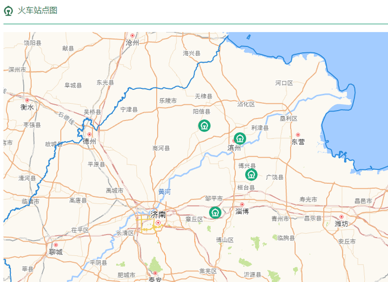Click the 黄河 river label

point(165,192)
